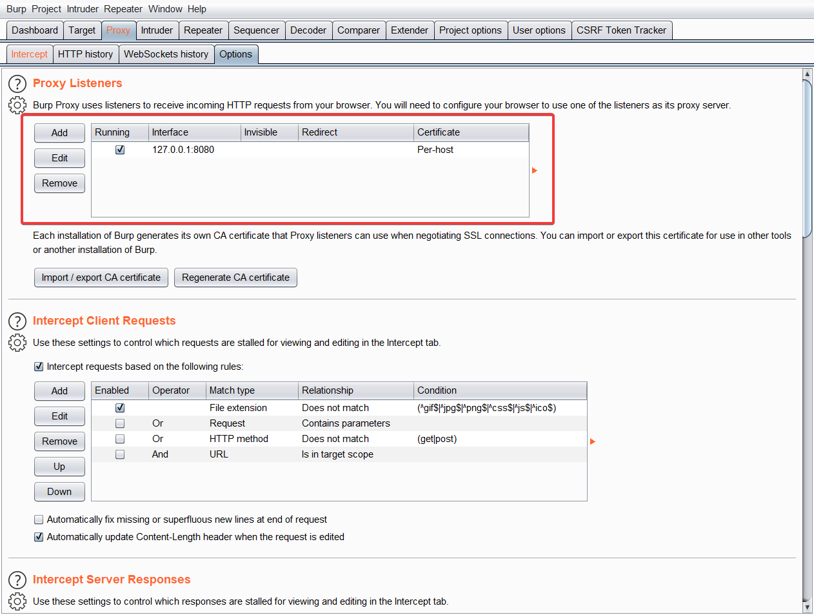Click the scrollbar down arrow
This screenshot has width=814, height=615.
[x=807, y=607]
